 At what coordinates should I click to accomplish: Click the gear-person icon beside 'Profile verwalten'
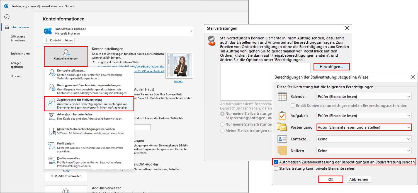pyautogui.click(x=52, y=160)
